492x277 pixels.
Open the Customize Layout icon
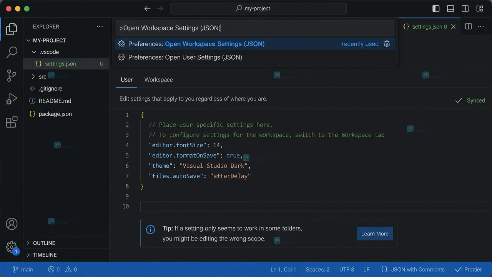(480, 8)
